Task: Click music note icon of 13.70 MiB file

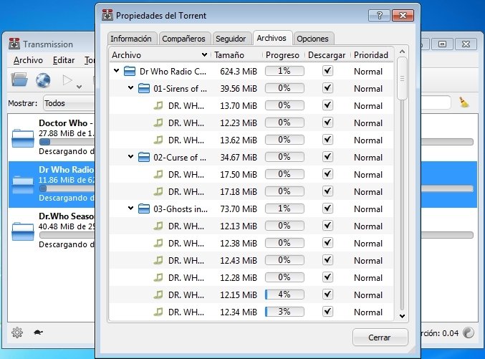Action: pyautogui.click(x=158, y=105)
